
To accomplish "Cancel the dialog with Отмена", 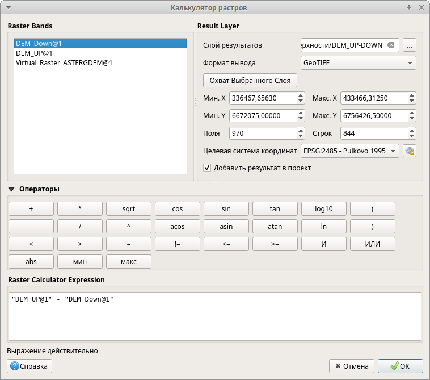I will tap(352, 366).
